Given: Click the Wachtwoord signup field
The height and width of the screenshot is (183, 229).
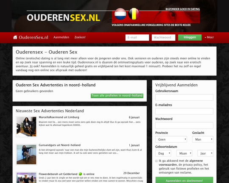Looking at the screenshot, I should 184,125.
